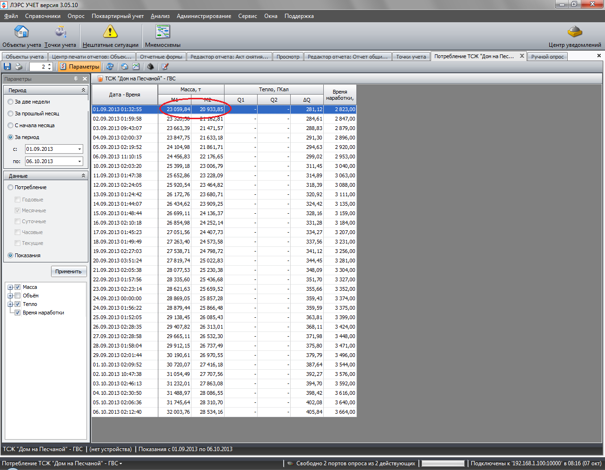605x470 pixels.
Task: Save the report with the floppy disk icon
Action: click(8, 67)
